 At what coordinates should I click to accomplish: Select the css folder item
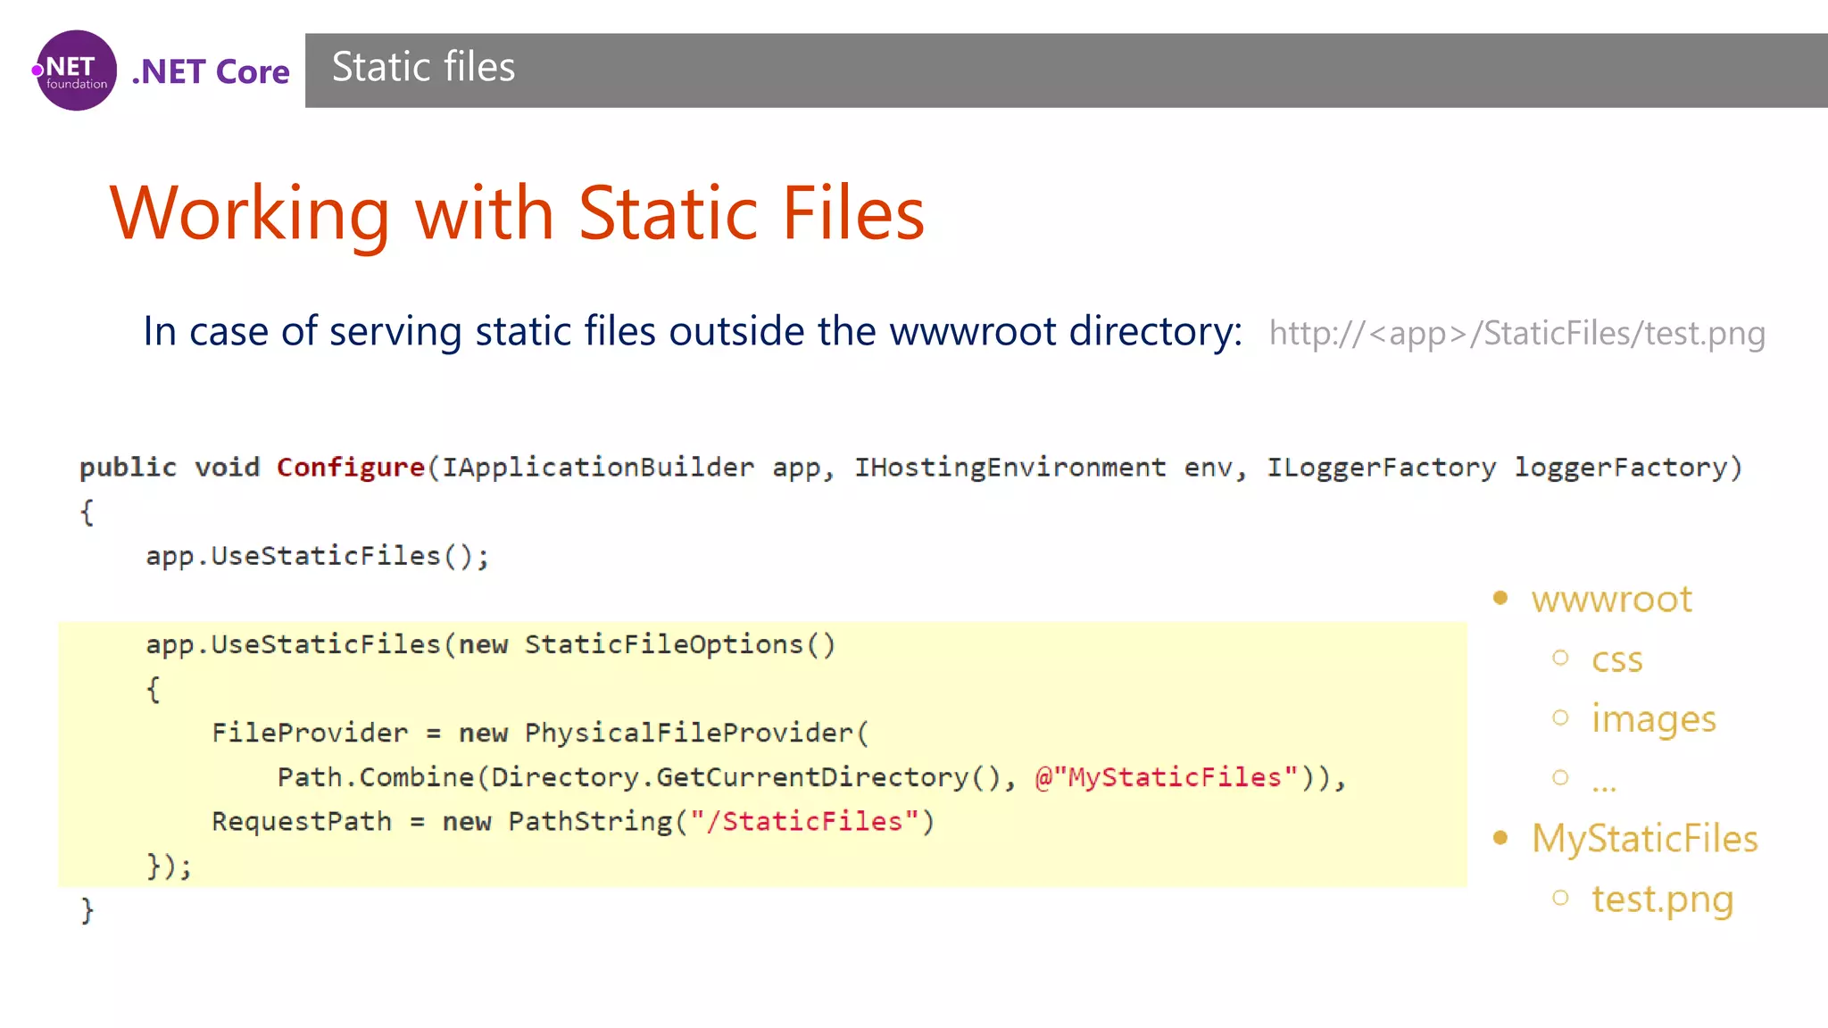coord(1616,659)
